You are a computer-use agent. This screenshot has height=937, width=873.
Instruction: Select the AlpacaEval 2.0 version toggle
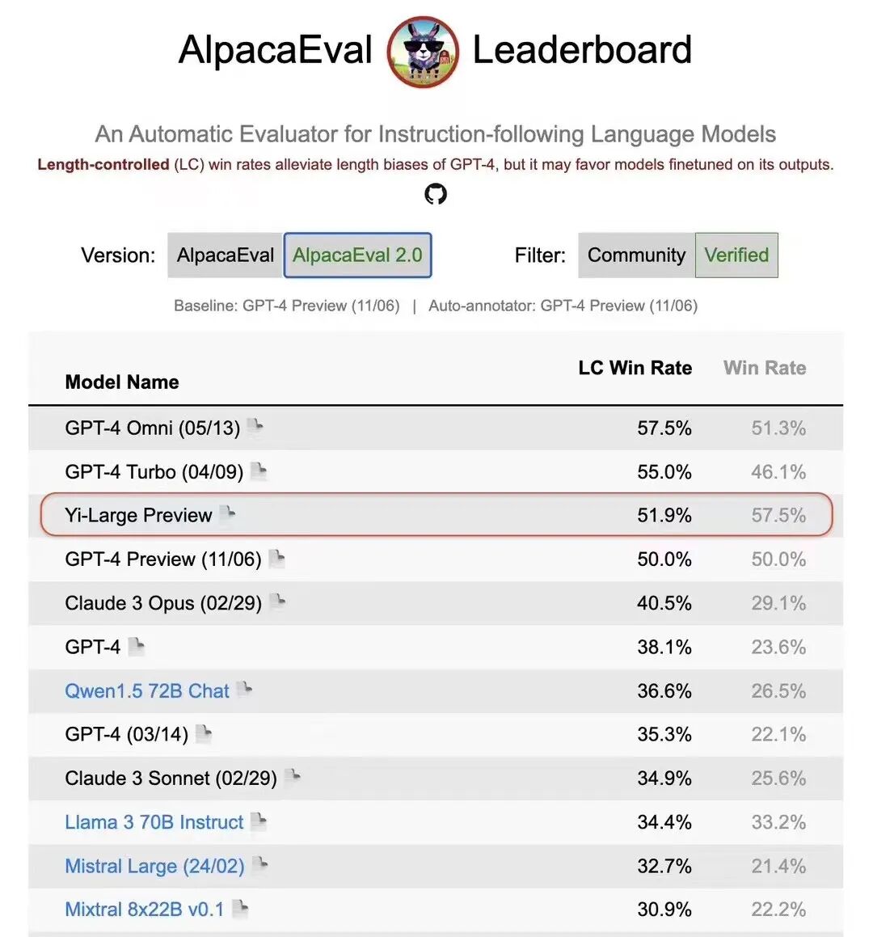357,255
